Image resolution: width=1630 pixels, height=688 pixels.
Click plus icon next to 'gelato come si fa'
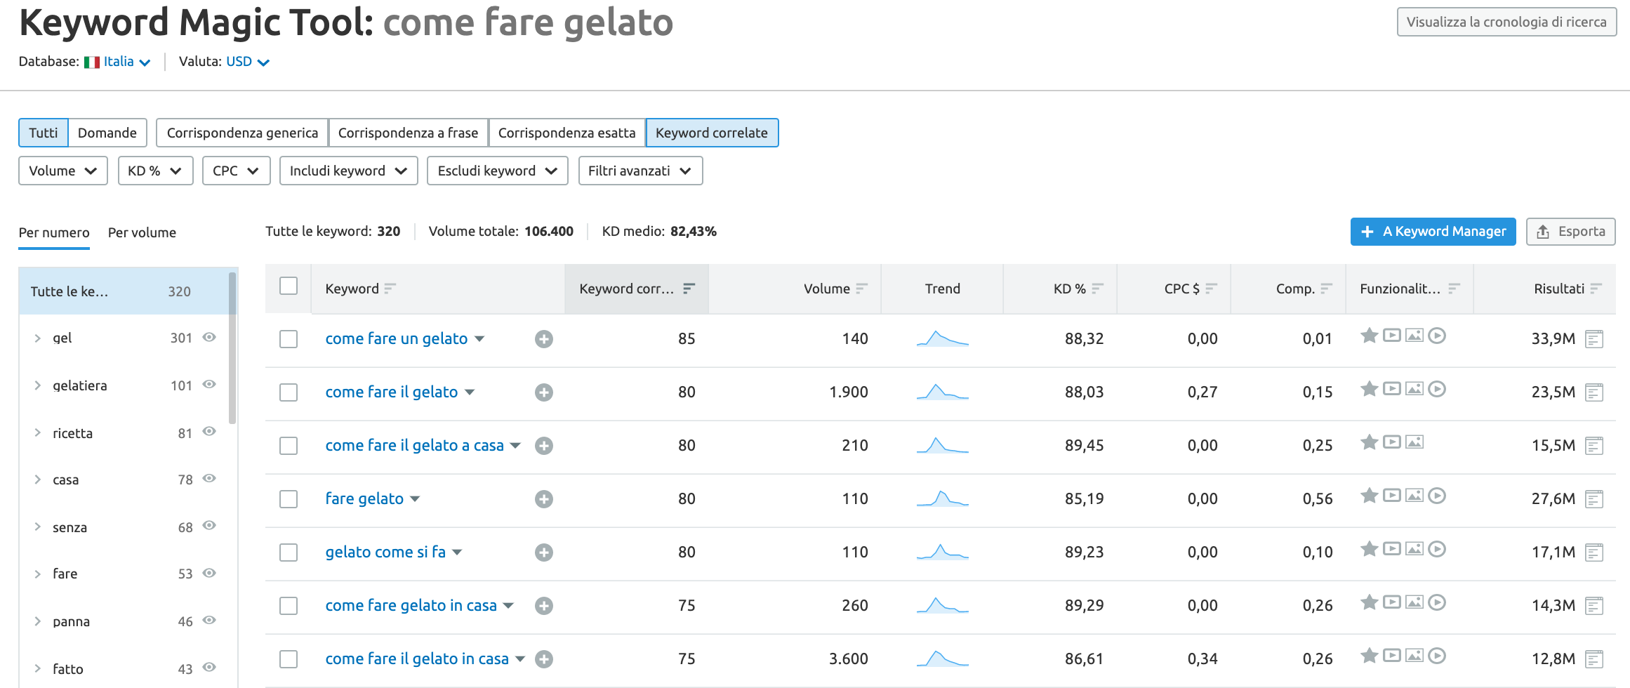[543, 553]
